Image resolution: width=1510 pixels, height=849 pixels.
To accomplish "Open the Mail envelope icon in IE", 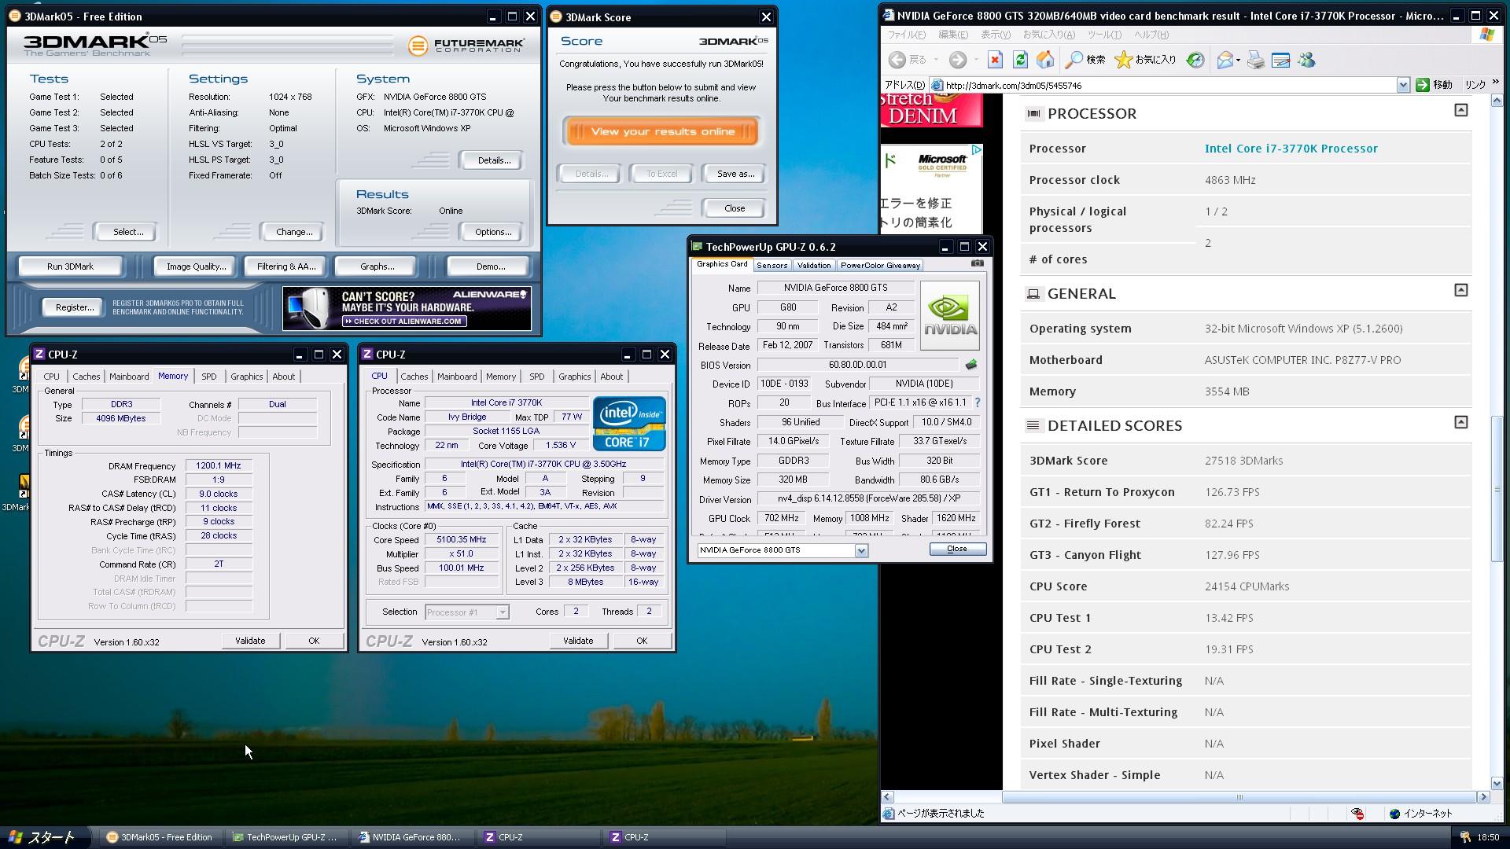I will [x=1225, y=60].
